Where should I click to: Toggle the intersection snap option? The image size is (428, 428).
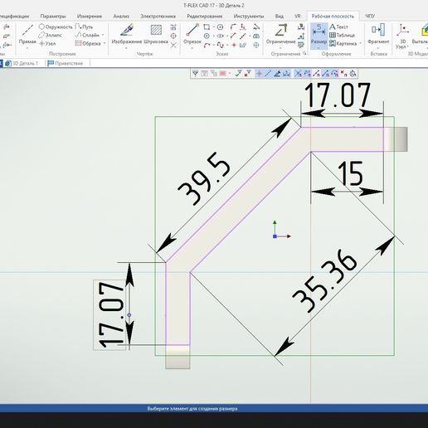coord(298,74)
